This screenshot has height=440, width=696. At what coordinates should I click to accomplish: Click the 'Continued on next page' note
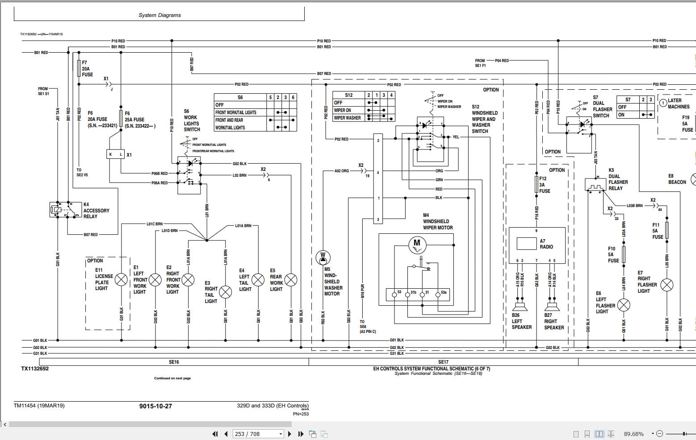click(172, 378)
